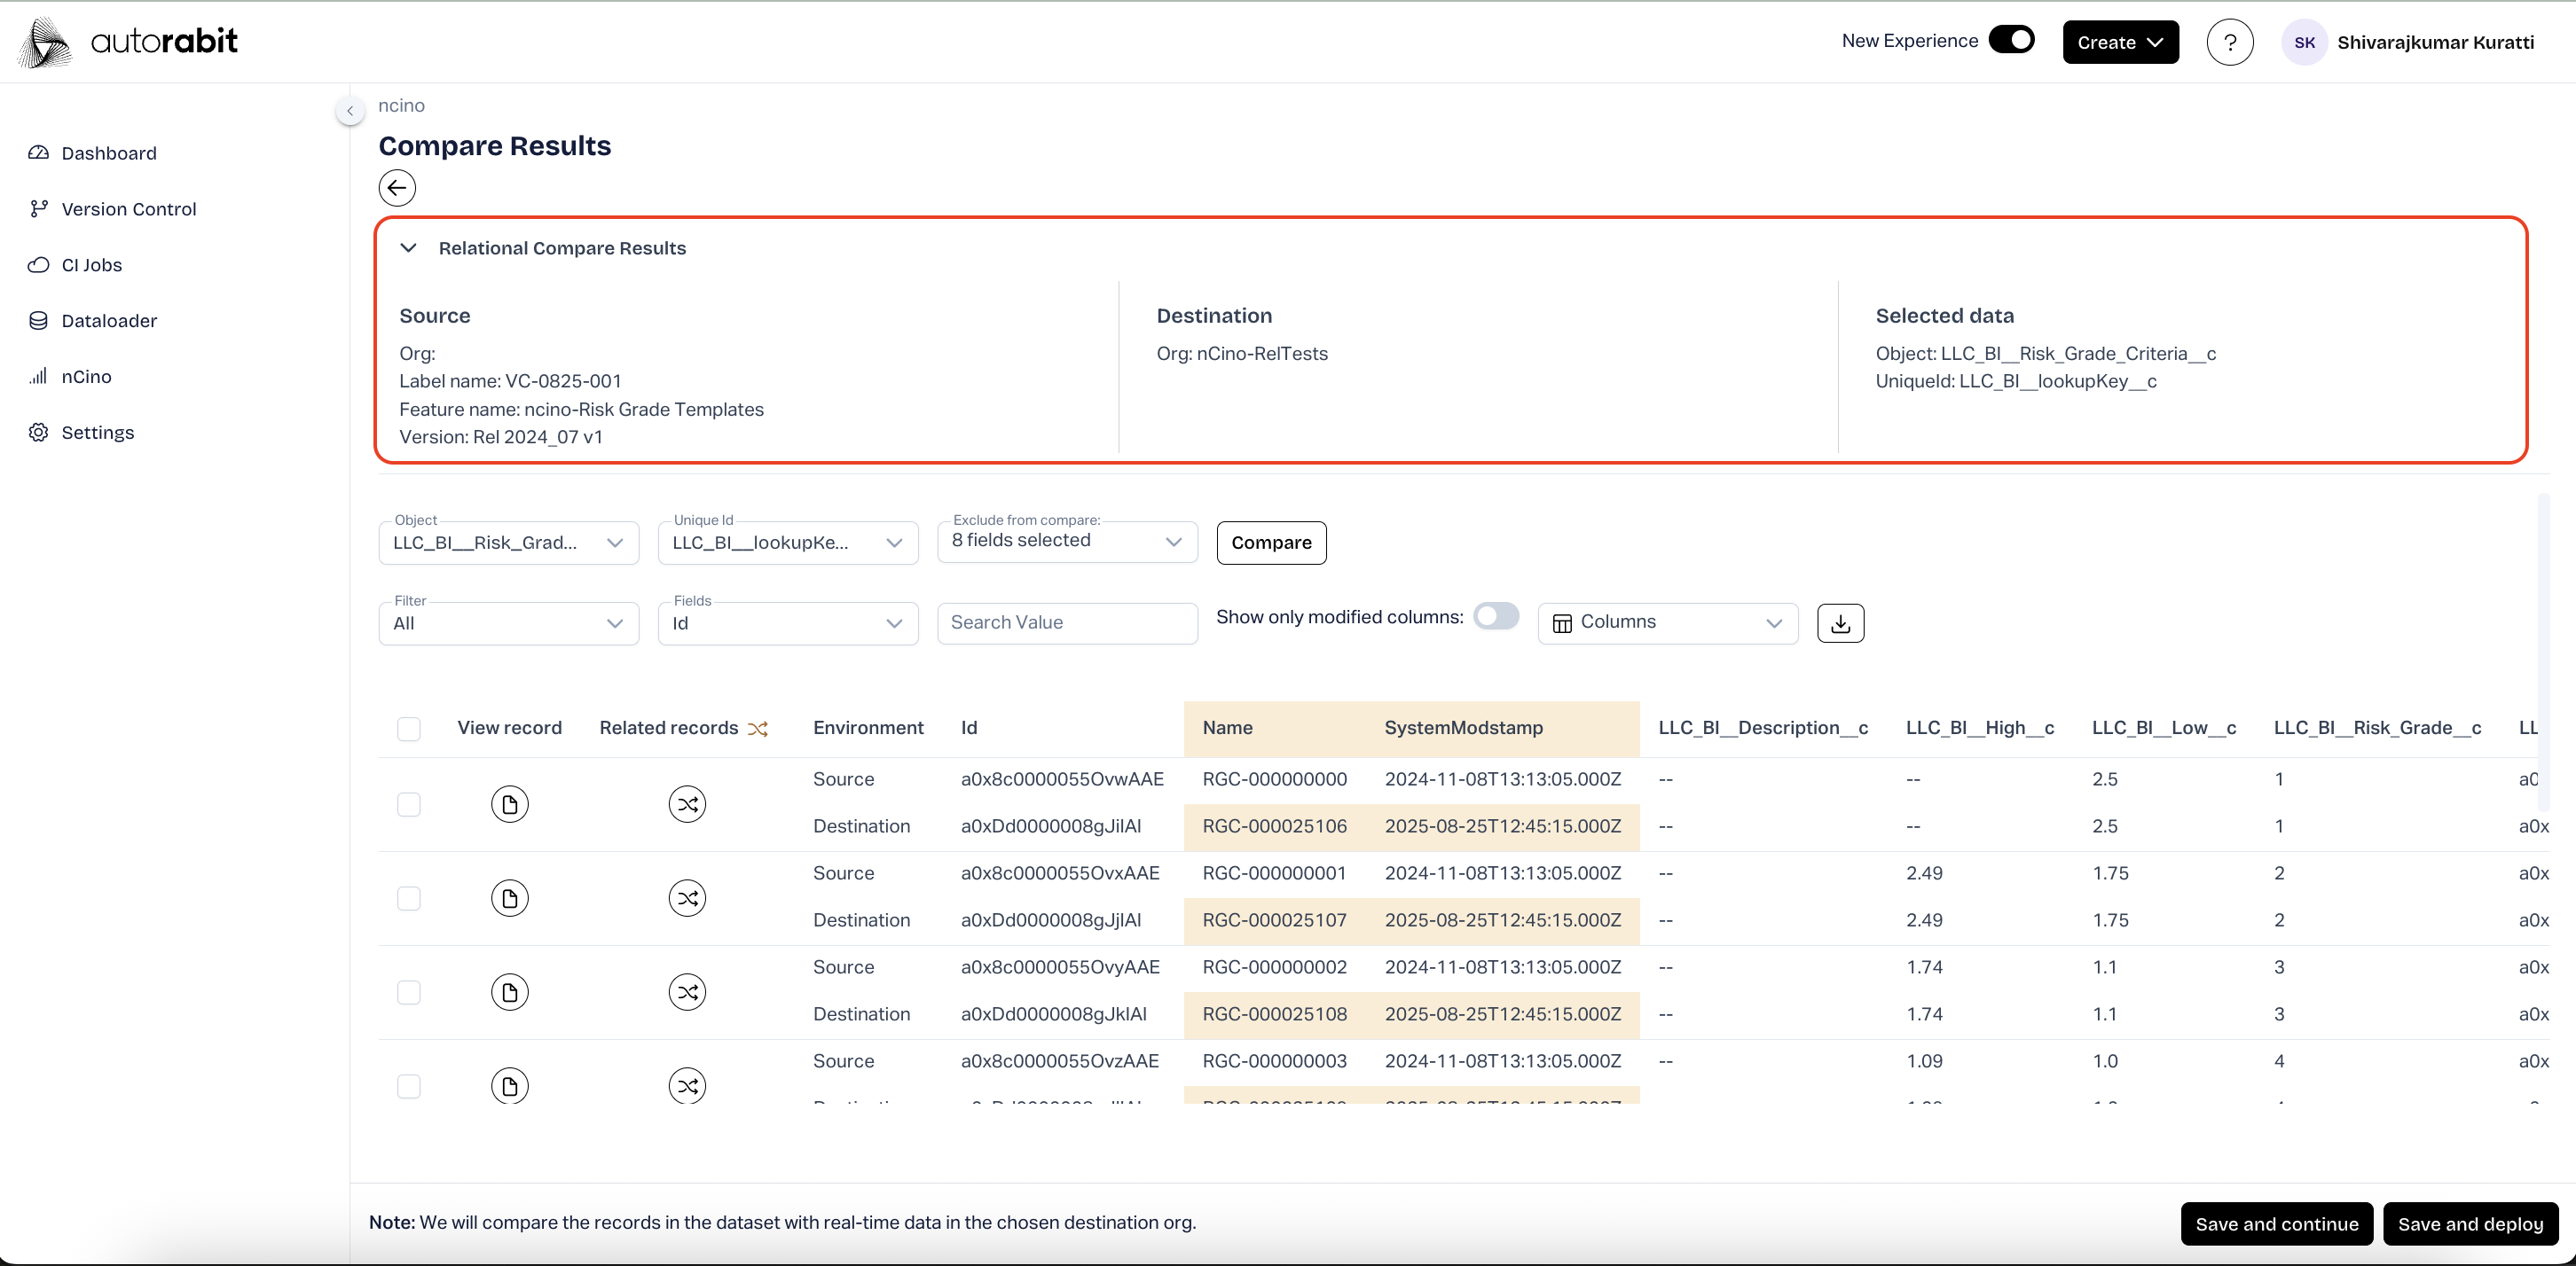Click the Compare button
Image resolution: width=2576 pixels, height=1266 pixels.
click(x=1270, y=543)
